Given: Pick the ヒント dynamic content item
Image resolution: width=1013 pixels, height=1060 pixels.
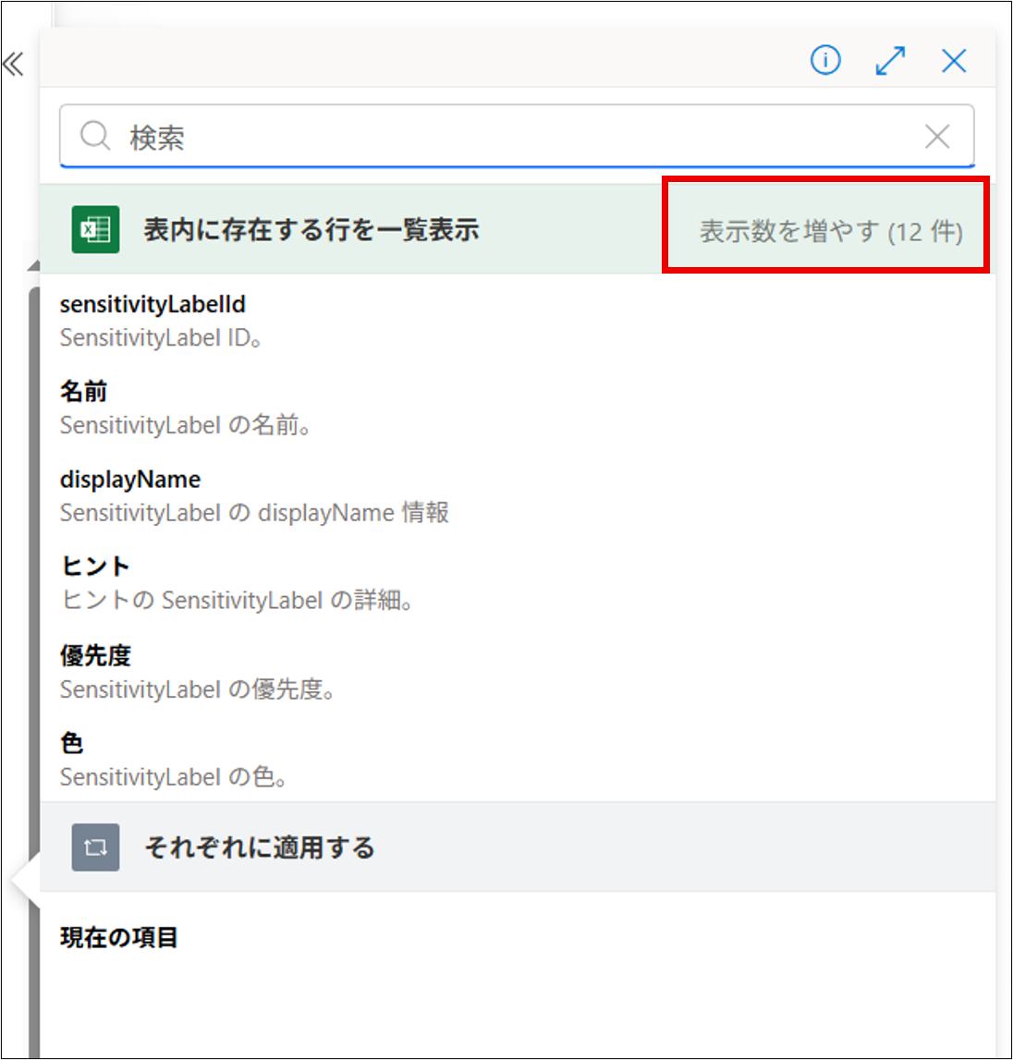Looking at the screenshot, I should (95, 567).
